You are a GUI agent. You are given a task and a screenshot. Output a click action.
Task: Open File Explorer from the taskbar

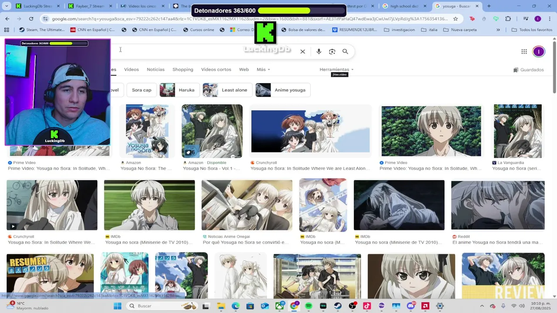[221, 306]
